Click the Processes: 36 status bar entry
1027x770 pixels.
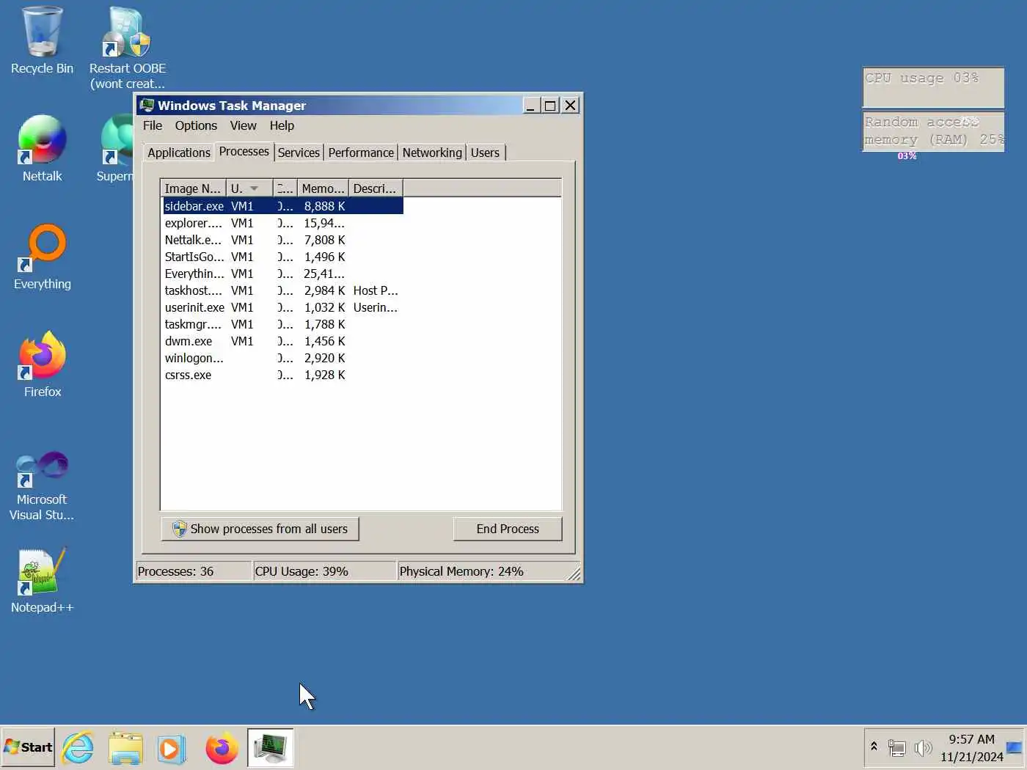pos(193,571)
